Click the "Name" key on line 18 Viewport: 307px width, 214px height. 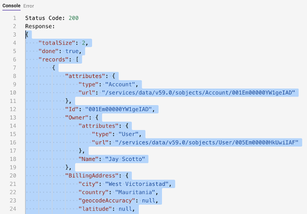coord(88,159)
